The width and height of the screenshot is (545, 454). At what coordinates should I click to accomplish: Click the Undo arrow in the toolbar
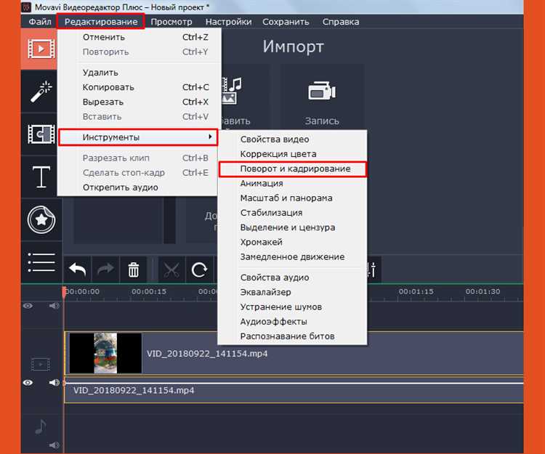[x=77, y=269]
